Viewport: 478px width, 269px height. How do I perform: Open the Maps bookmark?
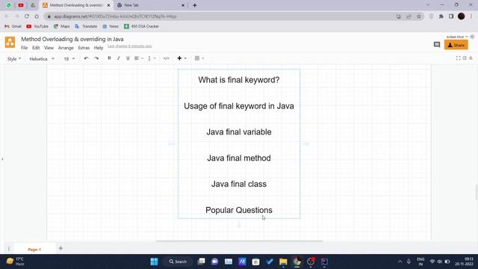click(61, 27)
